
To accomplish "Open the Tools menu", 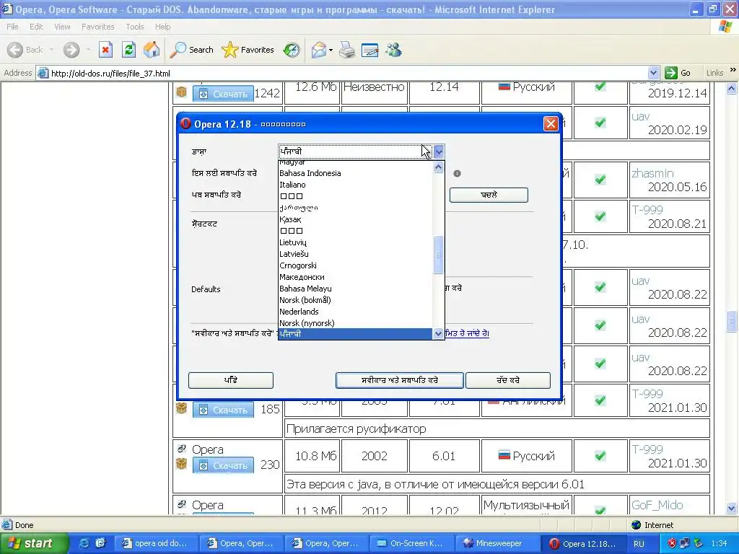I will pyautogui.click(x=134, y=27).
